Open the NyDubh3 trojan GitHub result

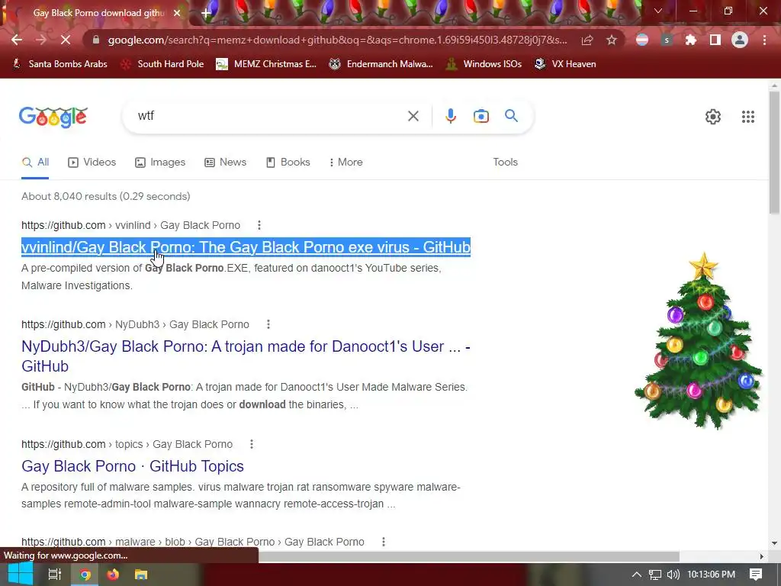(x=246, y=356)
